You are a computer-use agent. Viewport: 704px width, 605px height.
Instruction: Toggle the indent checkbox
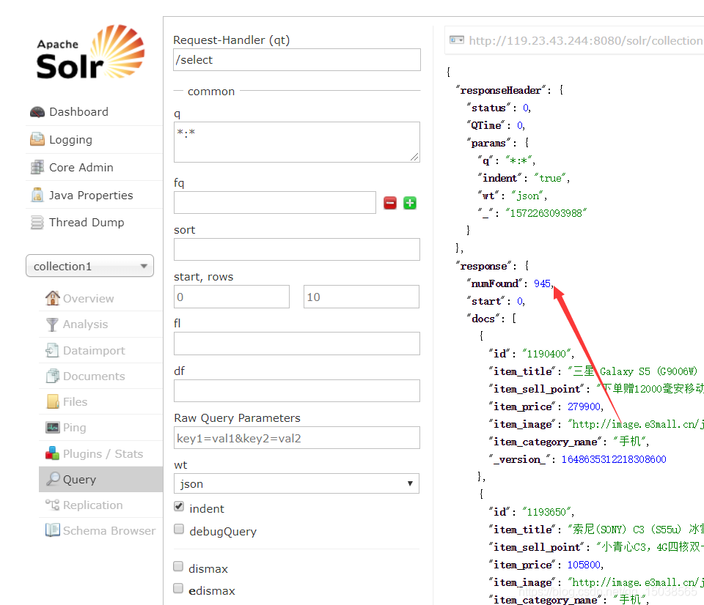tap(179, 506)
